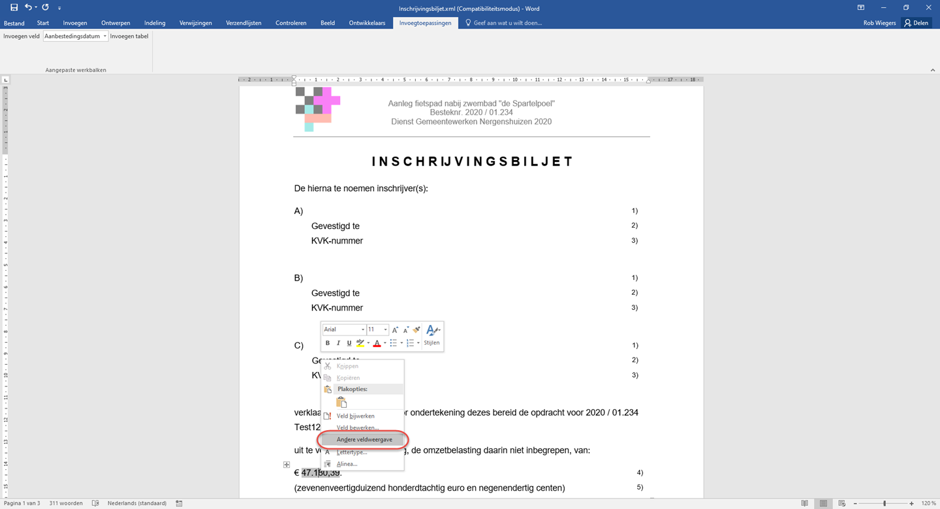Screen dimensions: 940x509
Task: Expand the Aanbestedingsdatum field combo box
Action: coord(104,37)
